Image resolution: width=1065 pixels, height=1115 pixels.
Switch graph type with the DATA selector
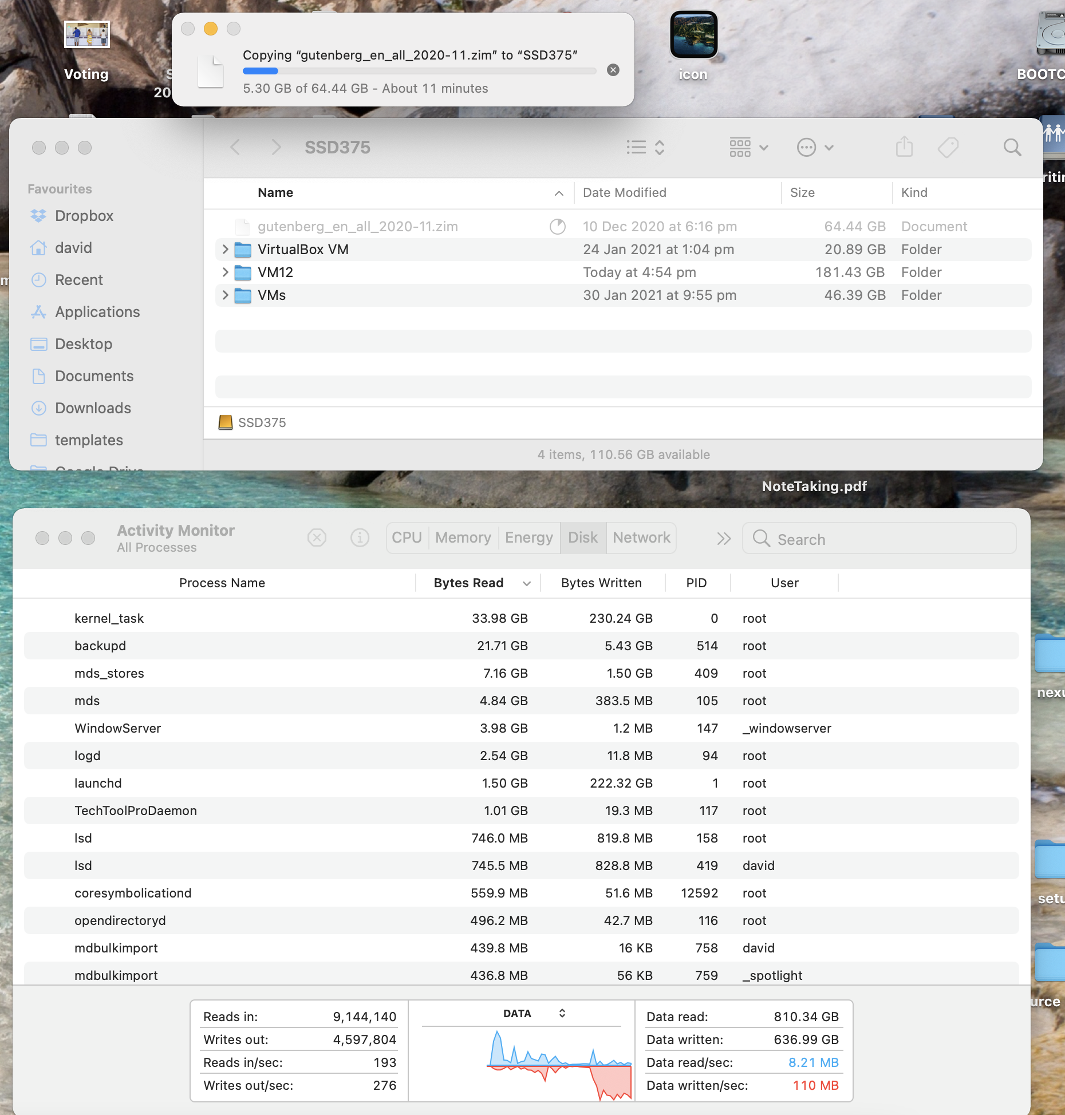(534, 1014)
